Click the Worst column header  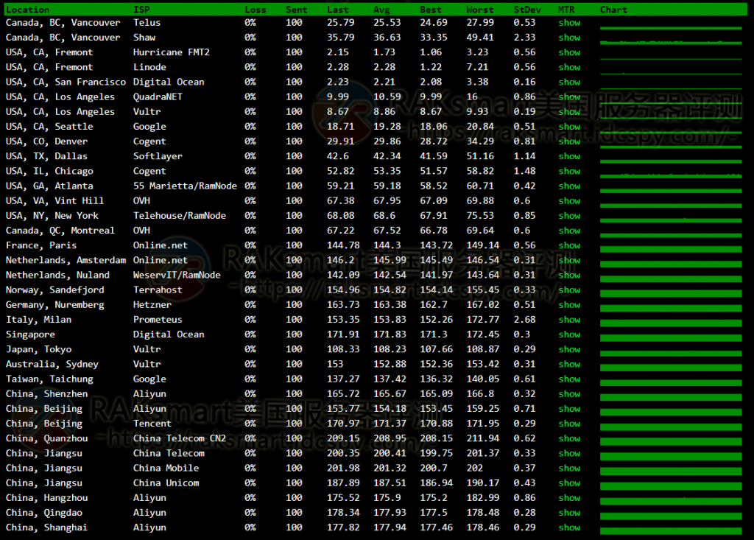pyautogui.click(x=480, y=10)
